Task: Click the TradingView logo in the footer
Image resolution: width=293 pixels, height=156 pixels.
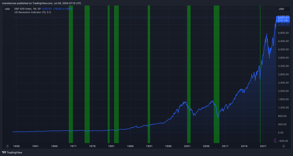Action: (12, 153)
